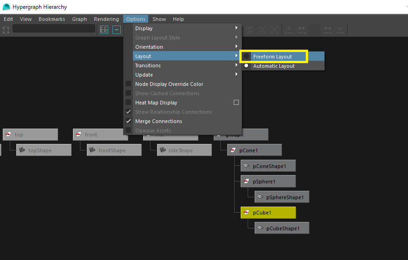The image size is (408, 260).
Task: Select the highlighted pCube1 node
Action: click(268, 213)
